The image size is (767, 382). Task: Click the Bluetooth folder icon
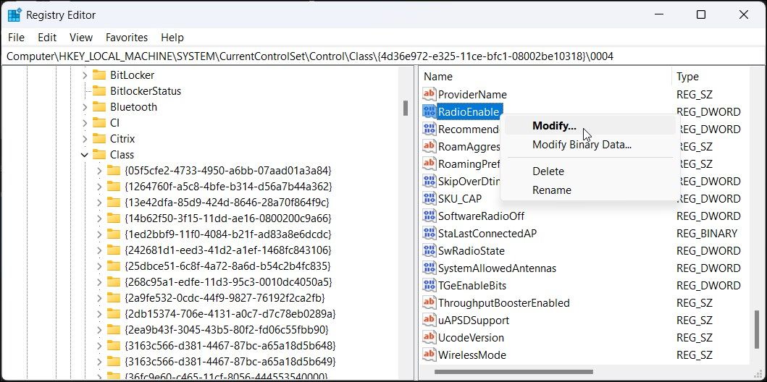click(99, 106)
